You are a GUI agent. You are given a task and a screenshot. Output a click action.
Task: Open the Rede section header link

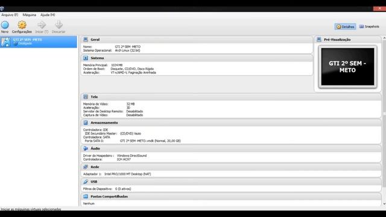coord(95,167)
